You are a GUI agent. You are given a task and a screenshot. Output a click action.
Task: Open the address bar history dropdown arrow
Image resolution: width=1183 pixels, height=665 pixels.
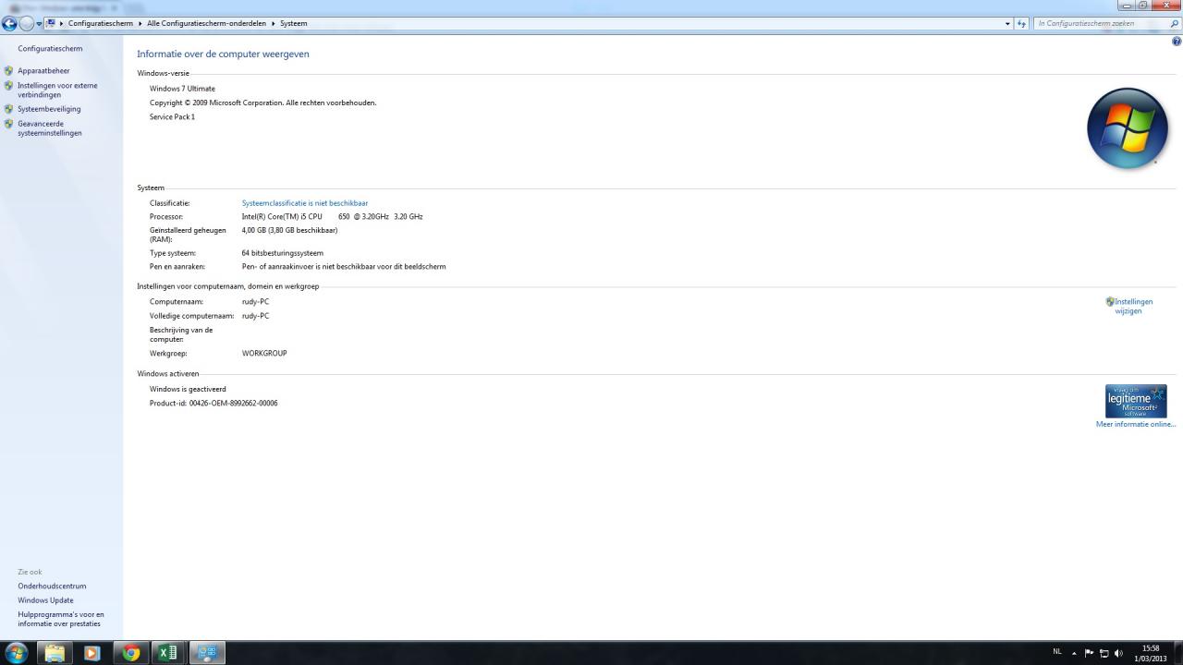coord(1007,23)
